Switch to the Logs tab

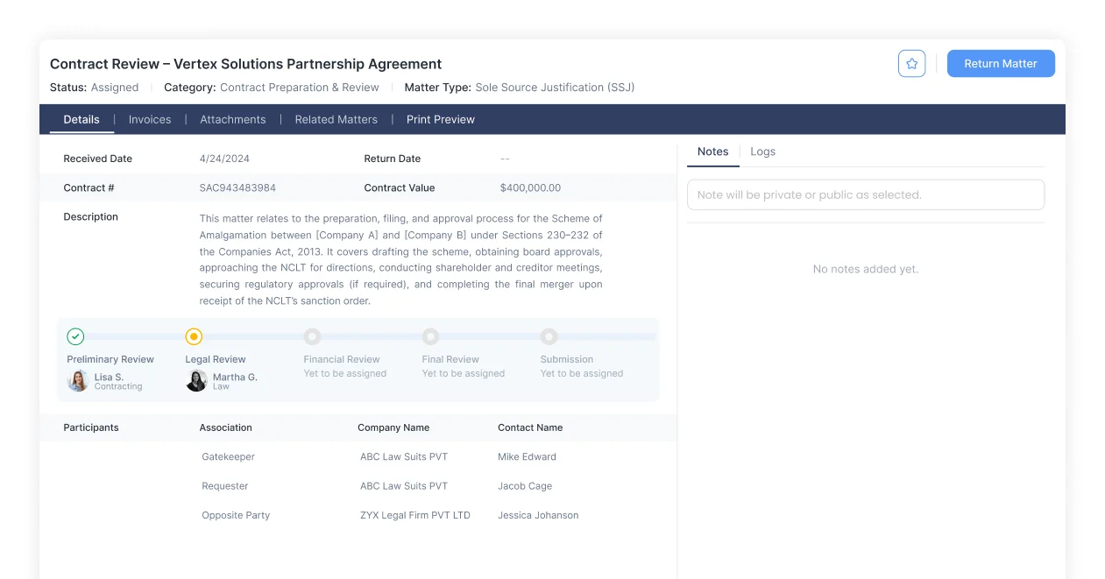(x=763, y=152)
